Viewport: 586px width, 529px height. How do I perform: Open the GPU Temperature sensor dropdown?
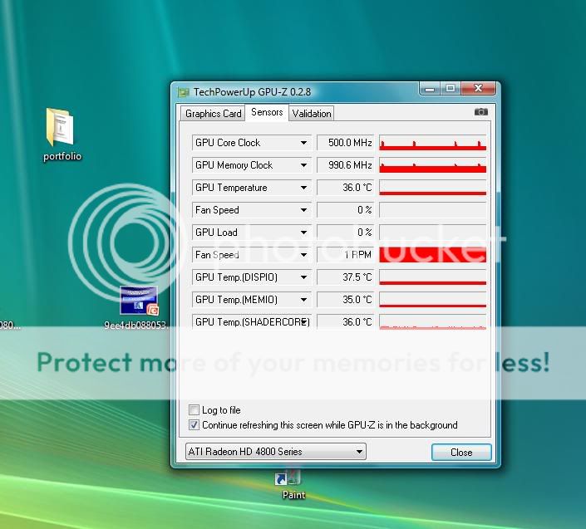coord(303,188)
